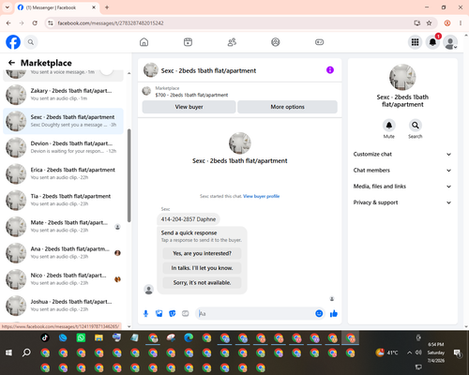Open the WhatsApp taskbar icon
Screen dimensions: 469x375
click(x=81, y=337)
